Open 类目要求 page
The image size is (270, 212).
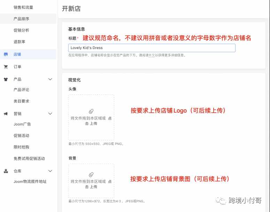[x=21, y=101]
